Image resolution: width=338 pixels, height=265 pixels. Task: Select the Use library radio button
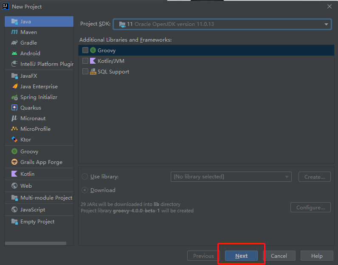(85, 177)
